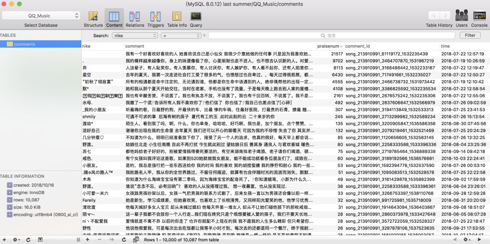Go to next content page arrow
This screenshot has width=490, height=244.
[480, 239]
